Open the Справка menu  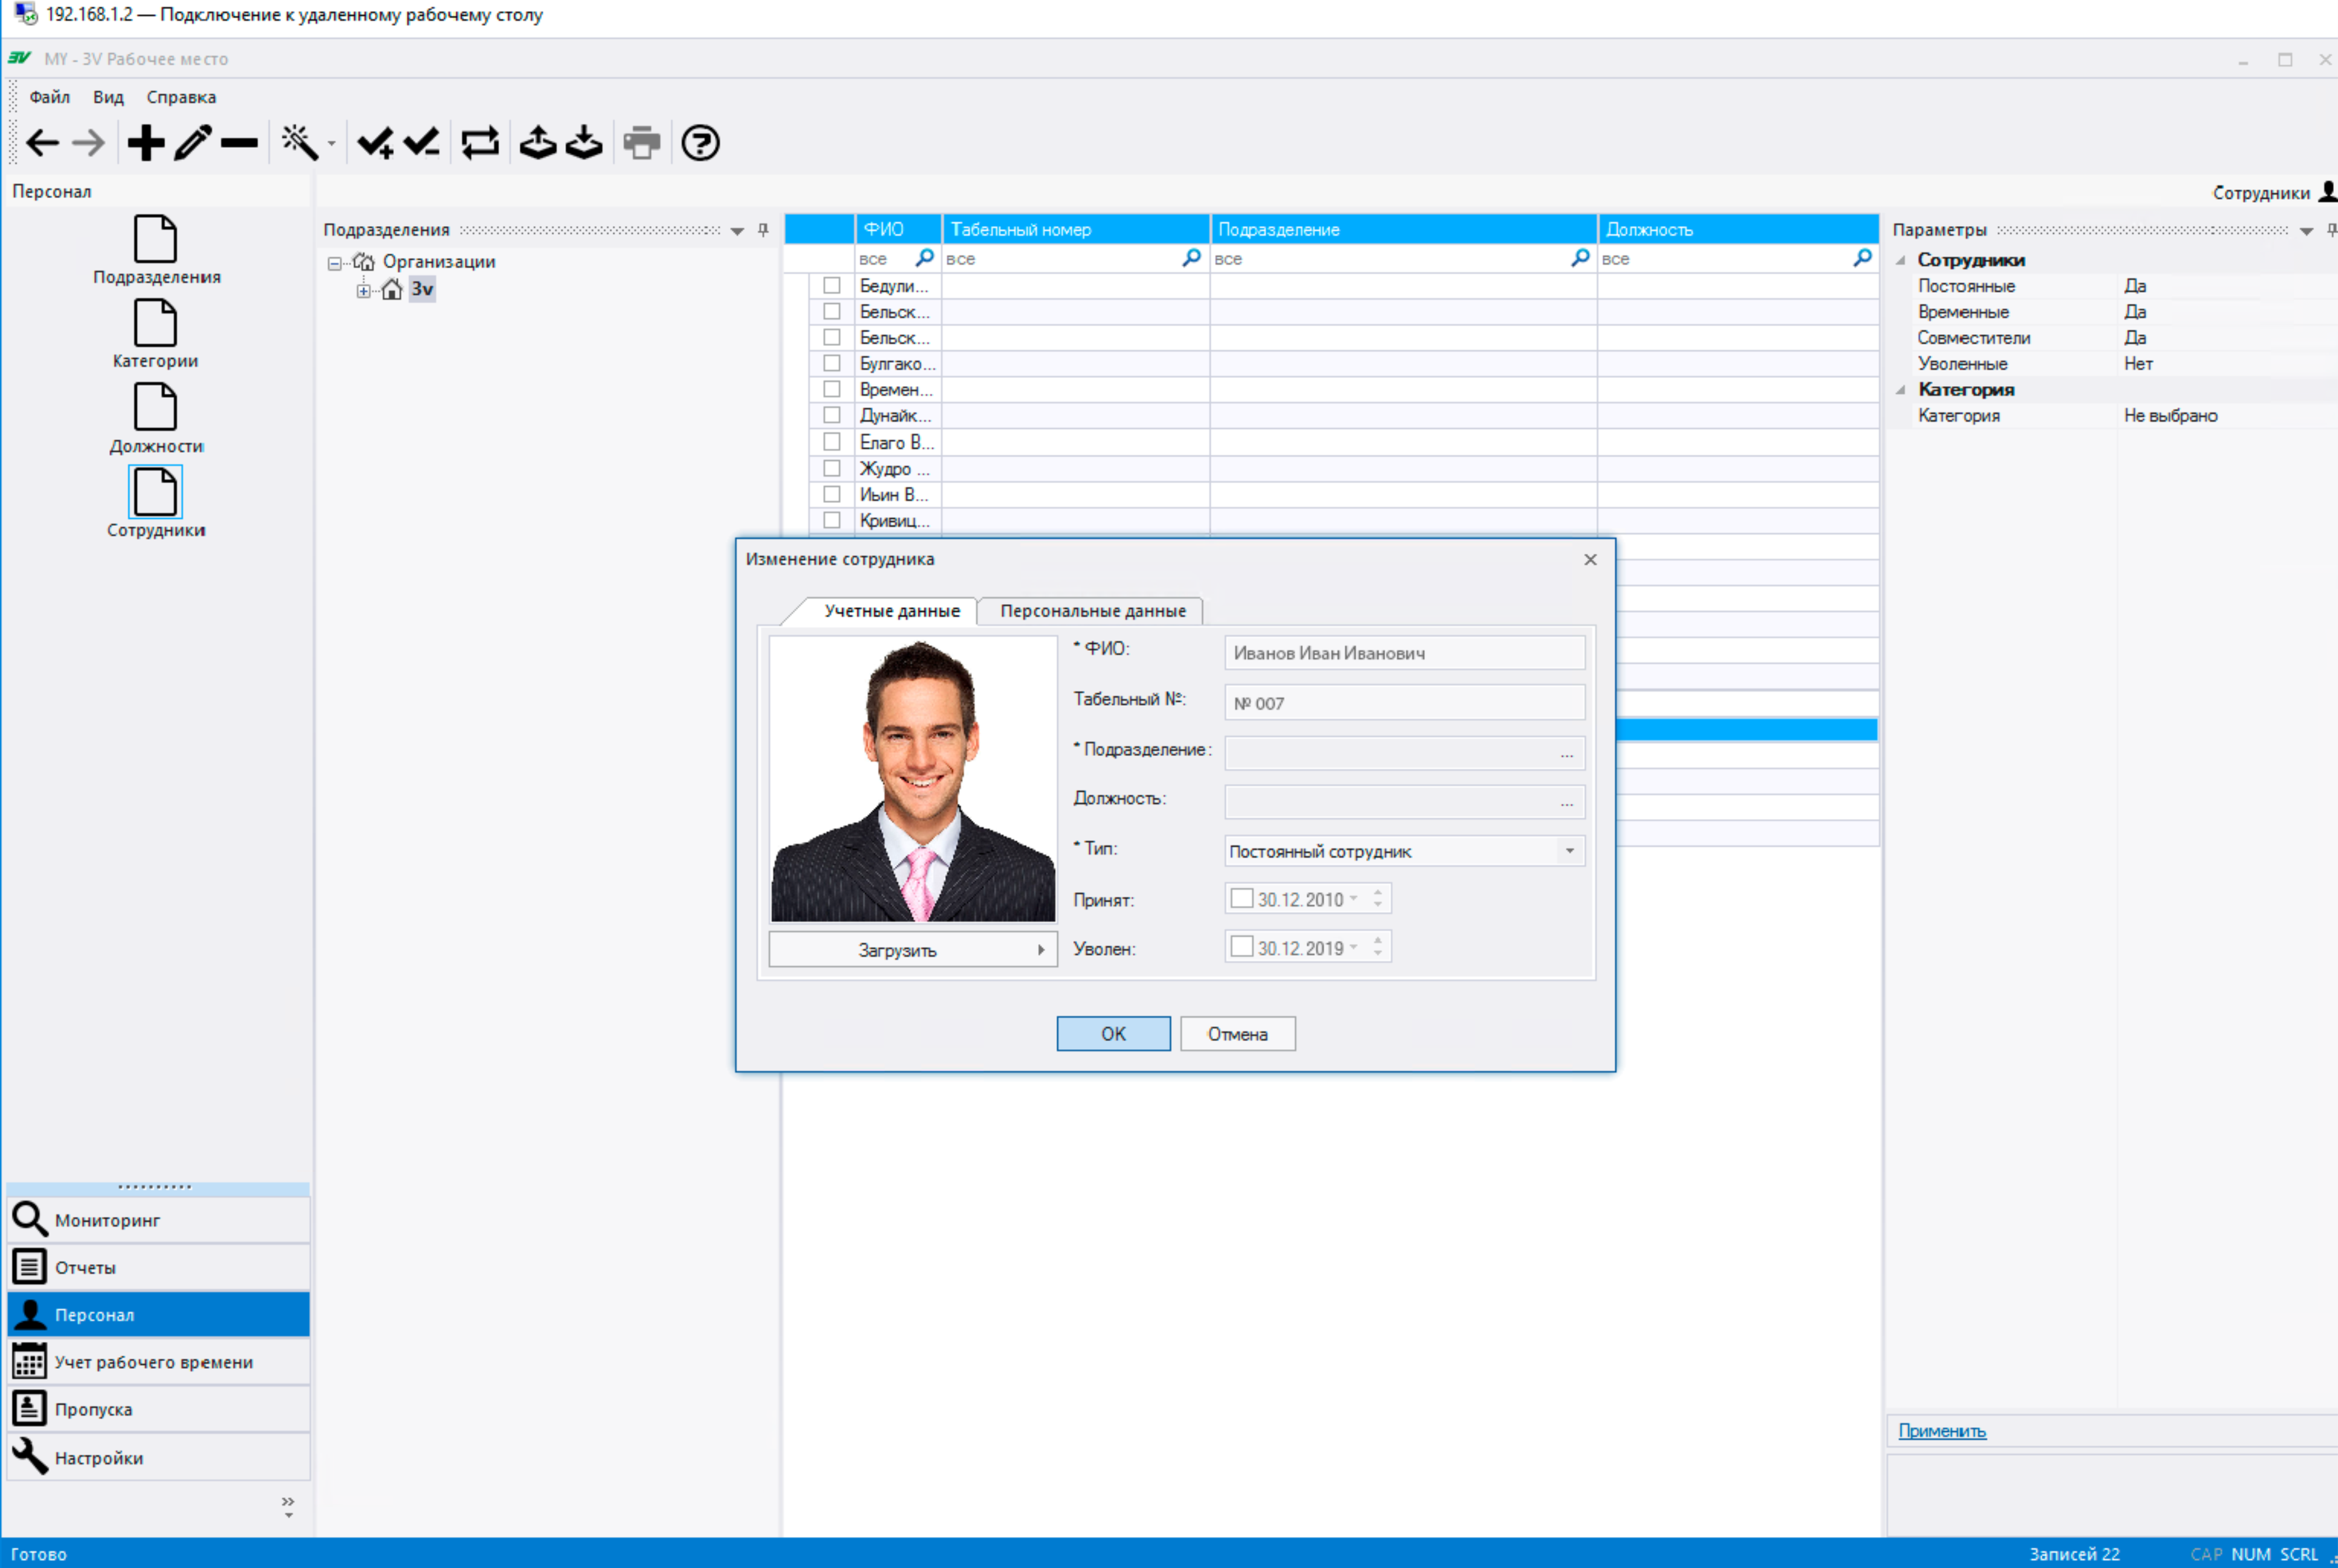click(x=181, y=97)
